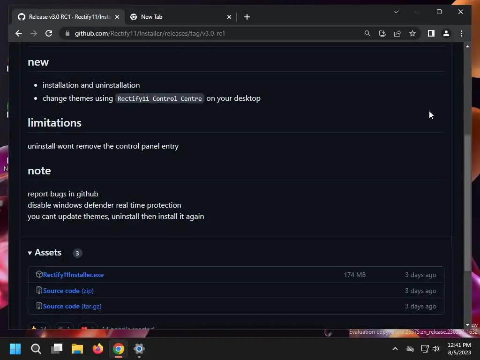Click '3 days ago' on Rectify11Installer.exe row
The image size is (480, 360).
coord(420,275)
